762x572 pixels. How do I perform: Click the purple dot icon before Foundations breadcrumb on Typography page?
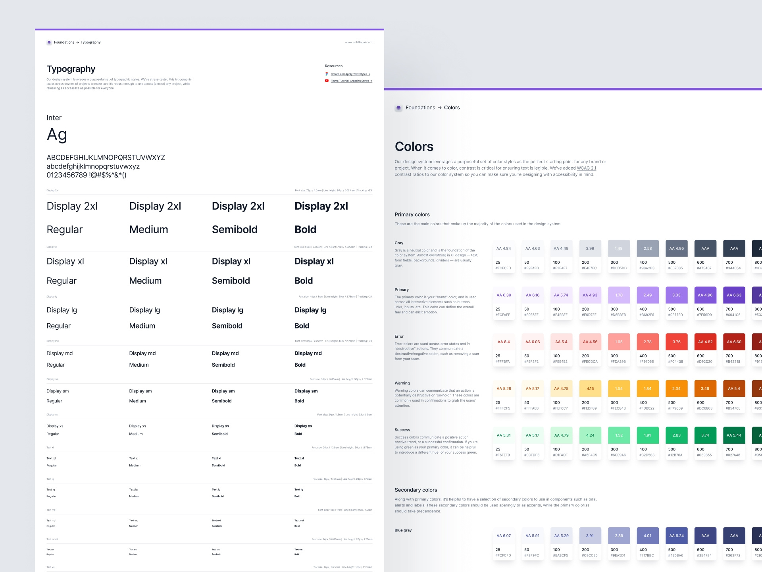click(49, 42)
